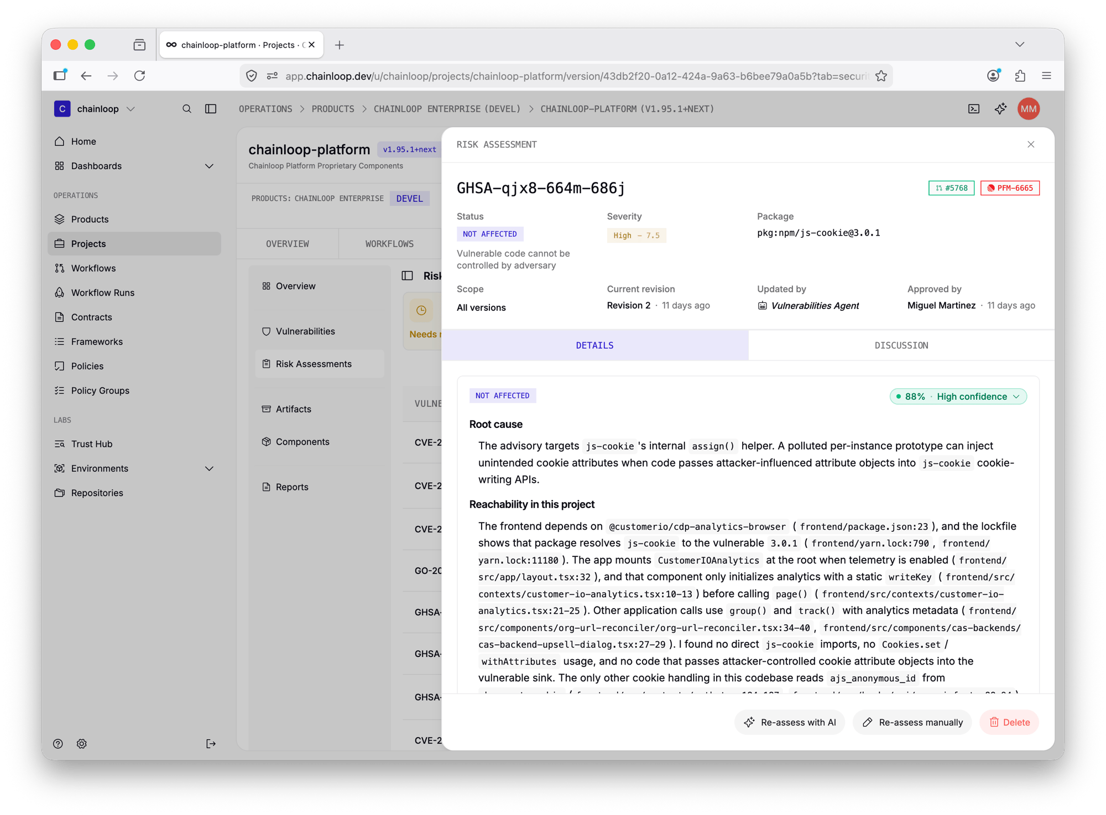Select Risk Assessments in project sub-navigation
Image resolution: width=1106 pixels, height=815 pixels.
click(x=320, y=364)
